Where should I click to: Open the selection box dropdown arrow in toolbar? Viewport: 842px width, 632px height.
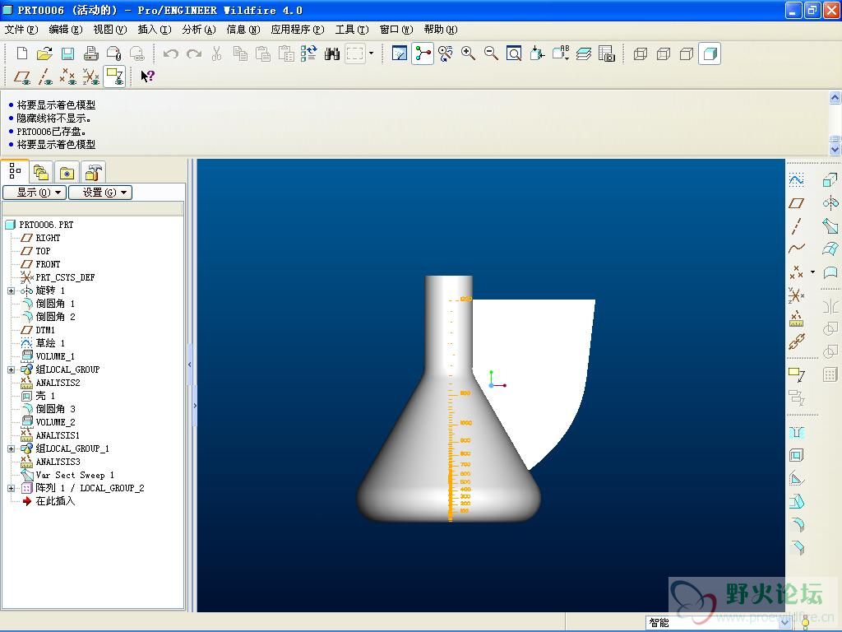[x=371, y=53]
